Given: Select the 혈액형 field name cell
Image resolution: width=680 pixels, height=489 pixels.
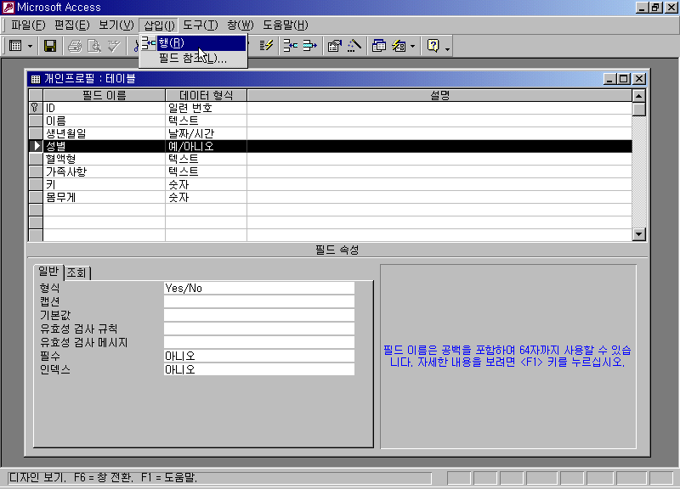Looking at the screenshot, I should pos(104,159).
